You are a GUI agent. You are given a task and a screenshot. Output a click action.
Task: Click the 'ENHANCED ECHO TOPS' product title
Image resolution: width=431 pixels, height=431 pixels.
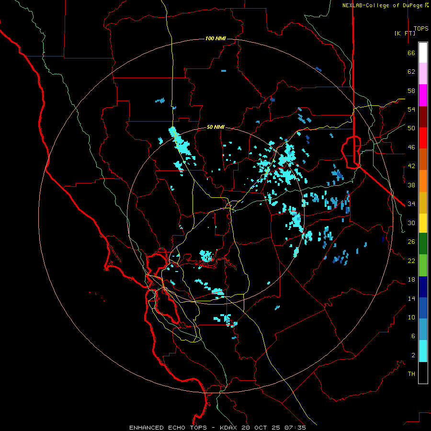click(x=168, y=428)
